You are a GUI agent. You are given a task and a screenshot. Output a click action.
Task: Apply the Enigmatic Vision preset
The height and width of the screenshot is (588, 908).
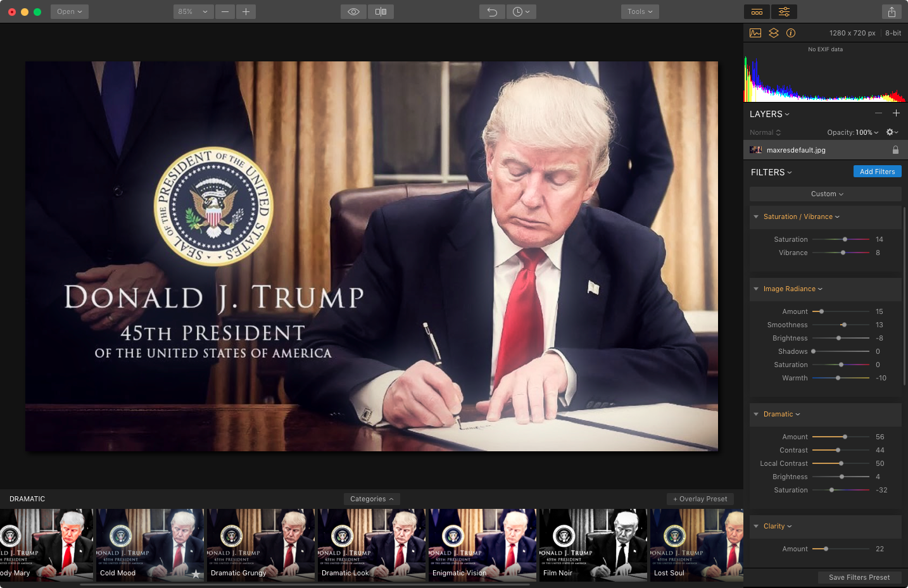(x=482, y=545)
